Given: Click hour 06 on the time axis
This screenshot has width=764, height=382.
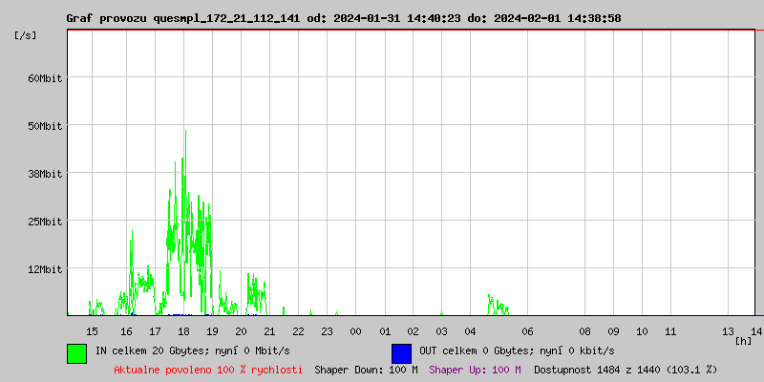Looking at the screenshot, I should (527, 330).
